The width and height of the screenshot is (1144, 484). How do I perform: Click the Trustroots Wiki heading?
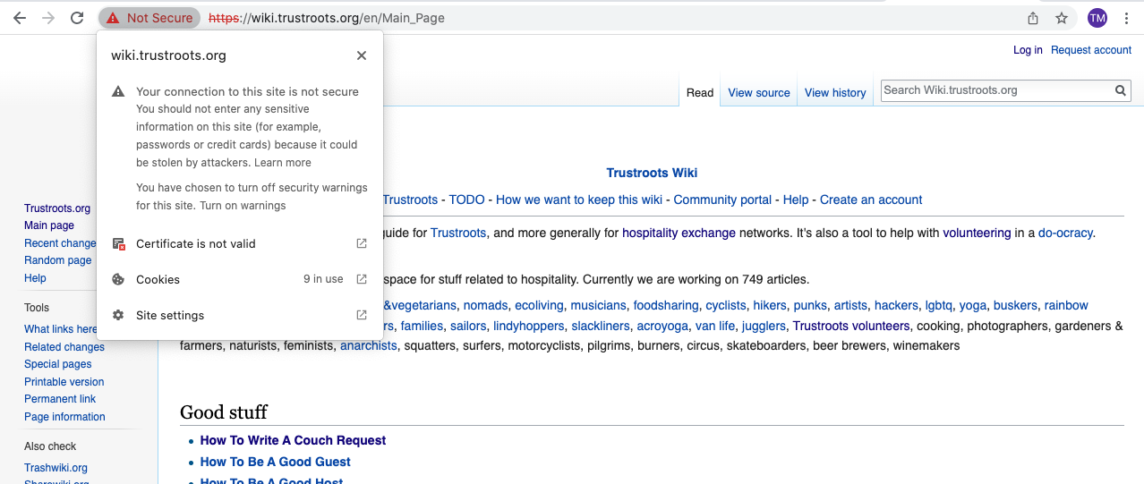click(x=652, y=173)
